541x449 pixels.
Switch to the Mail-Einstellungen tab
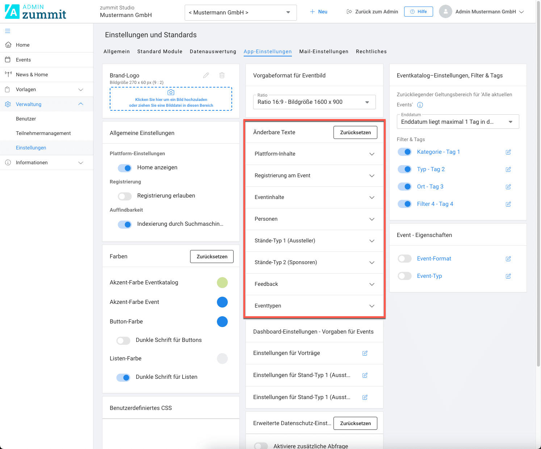point(324,51)
